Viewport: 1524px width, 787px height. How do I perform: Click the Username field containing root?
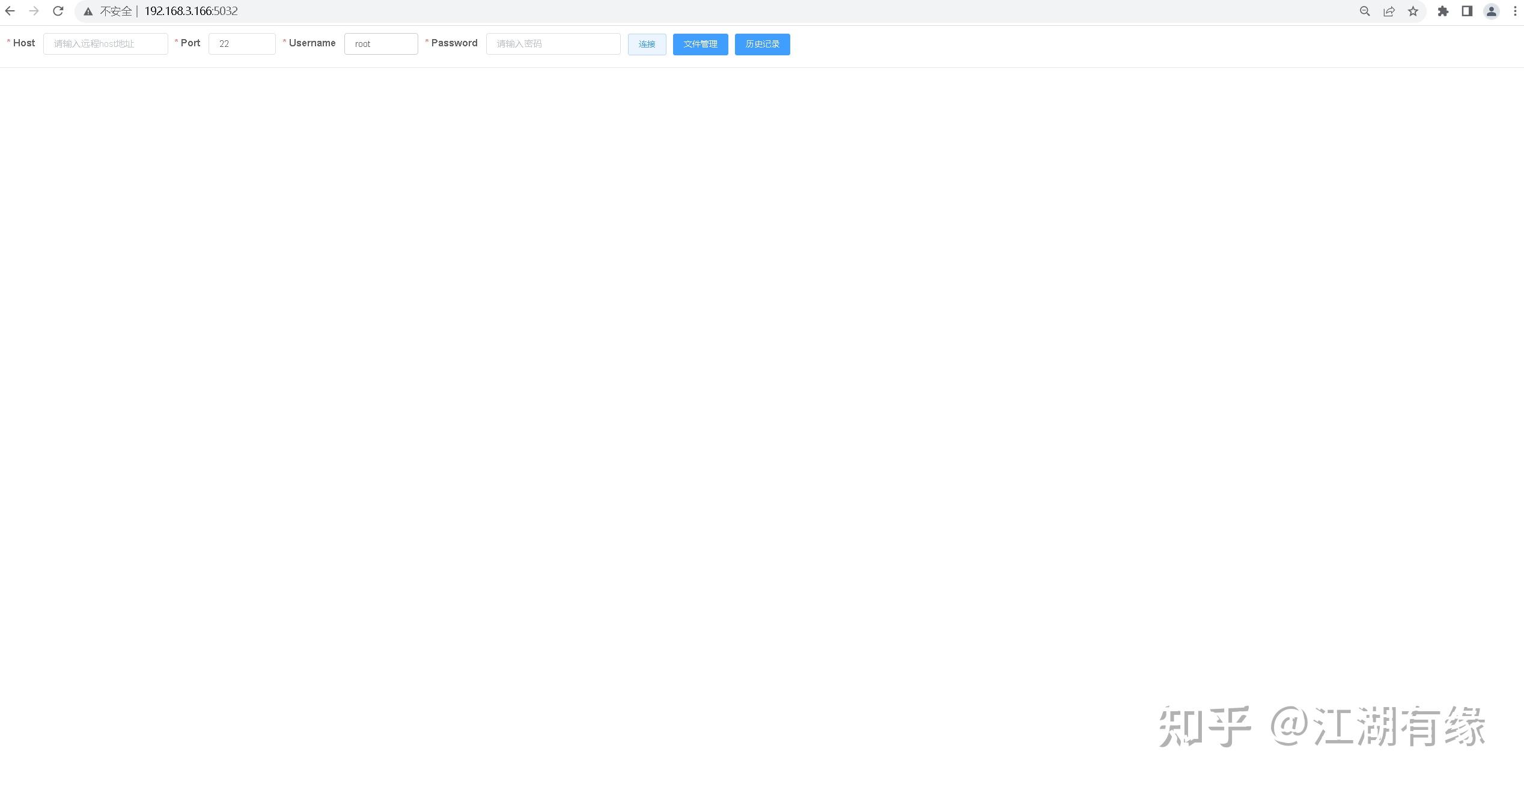pyautogui.click(x=380, y=43)
